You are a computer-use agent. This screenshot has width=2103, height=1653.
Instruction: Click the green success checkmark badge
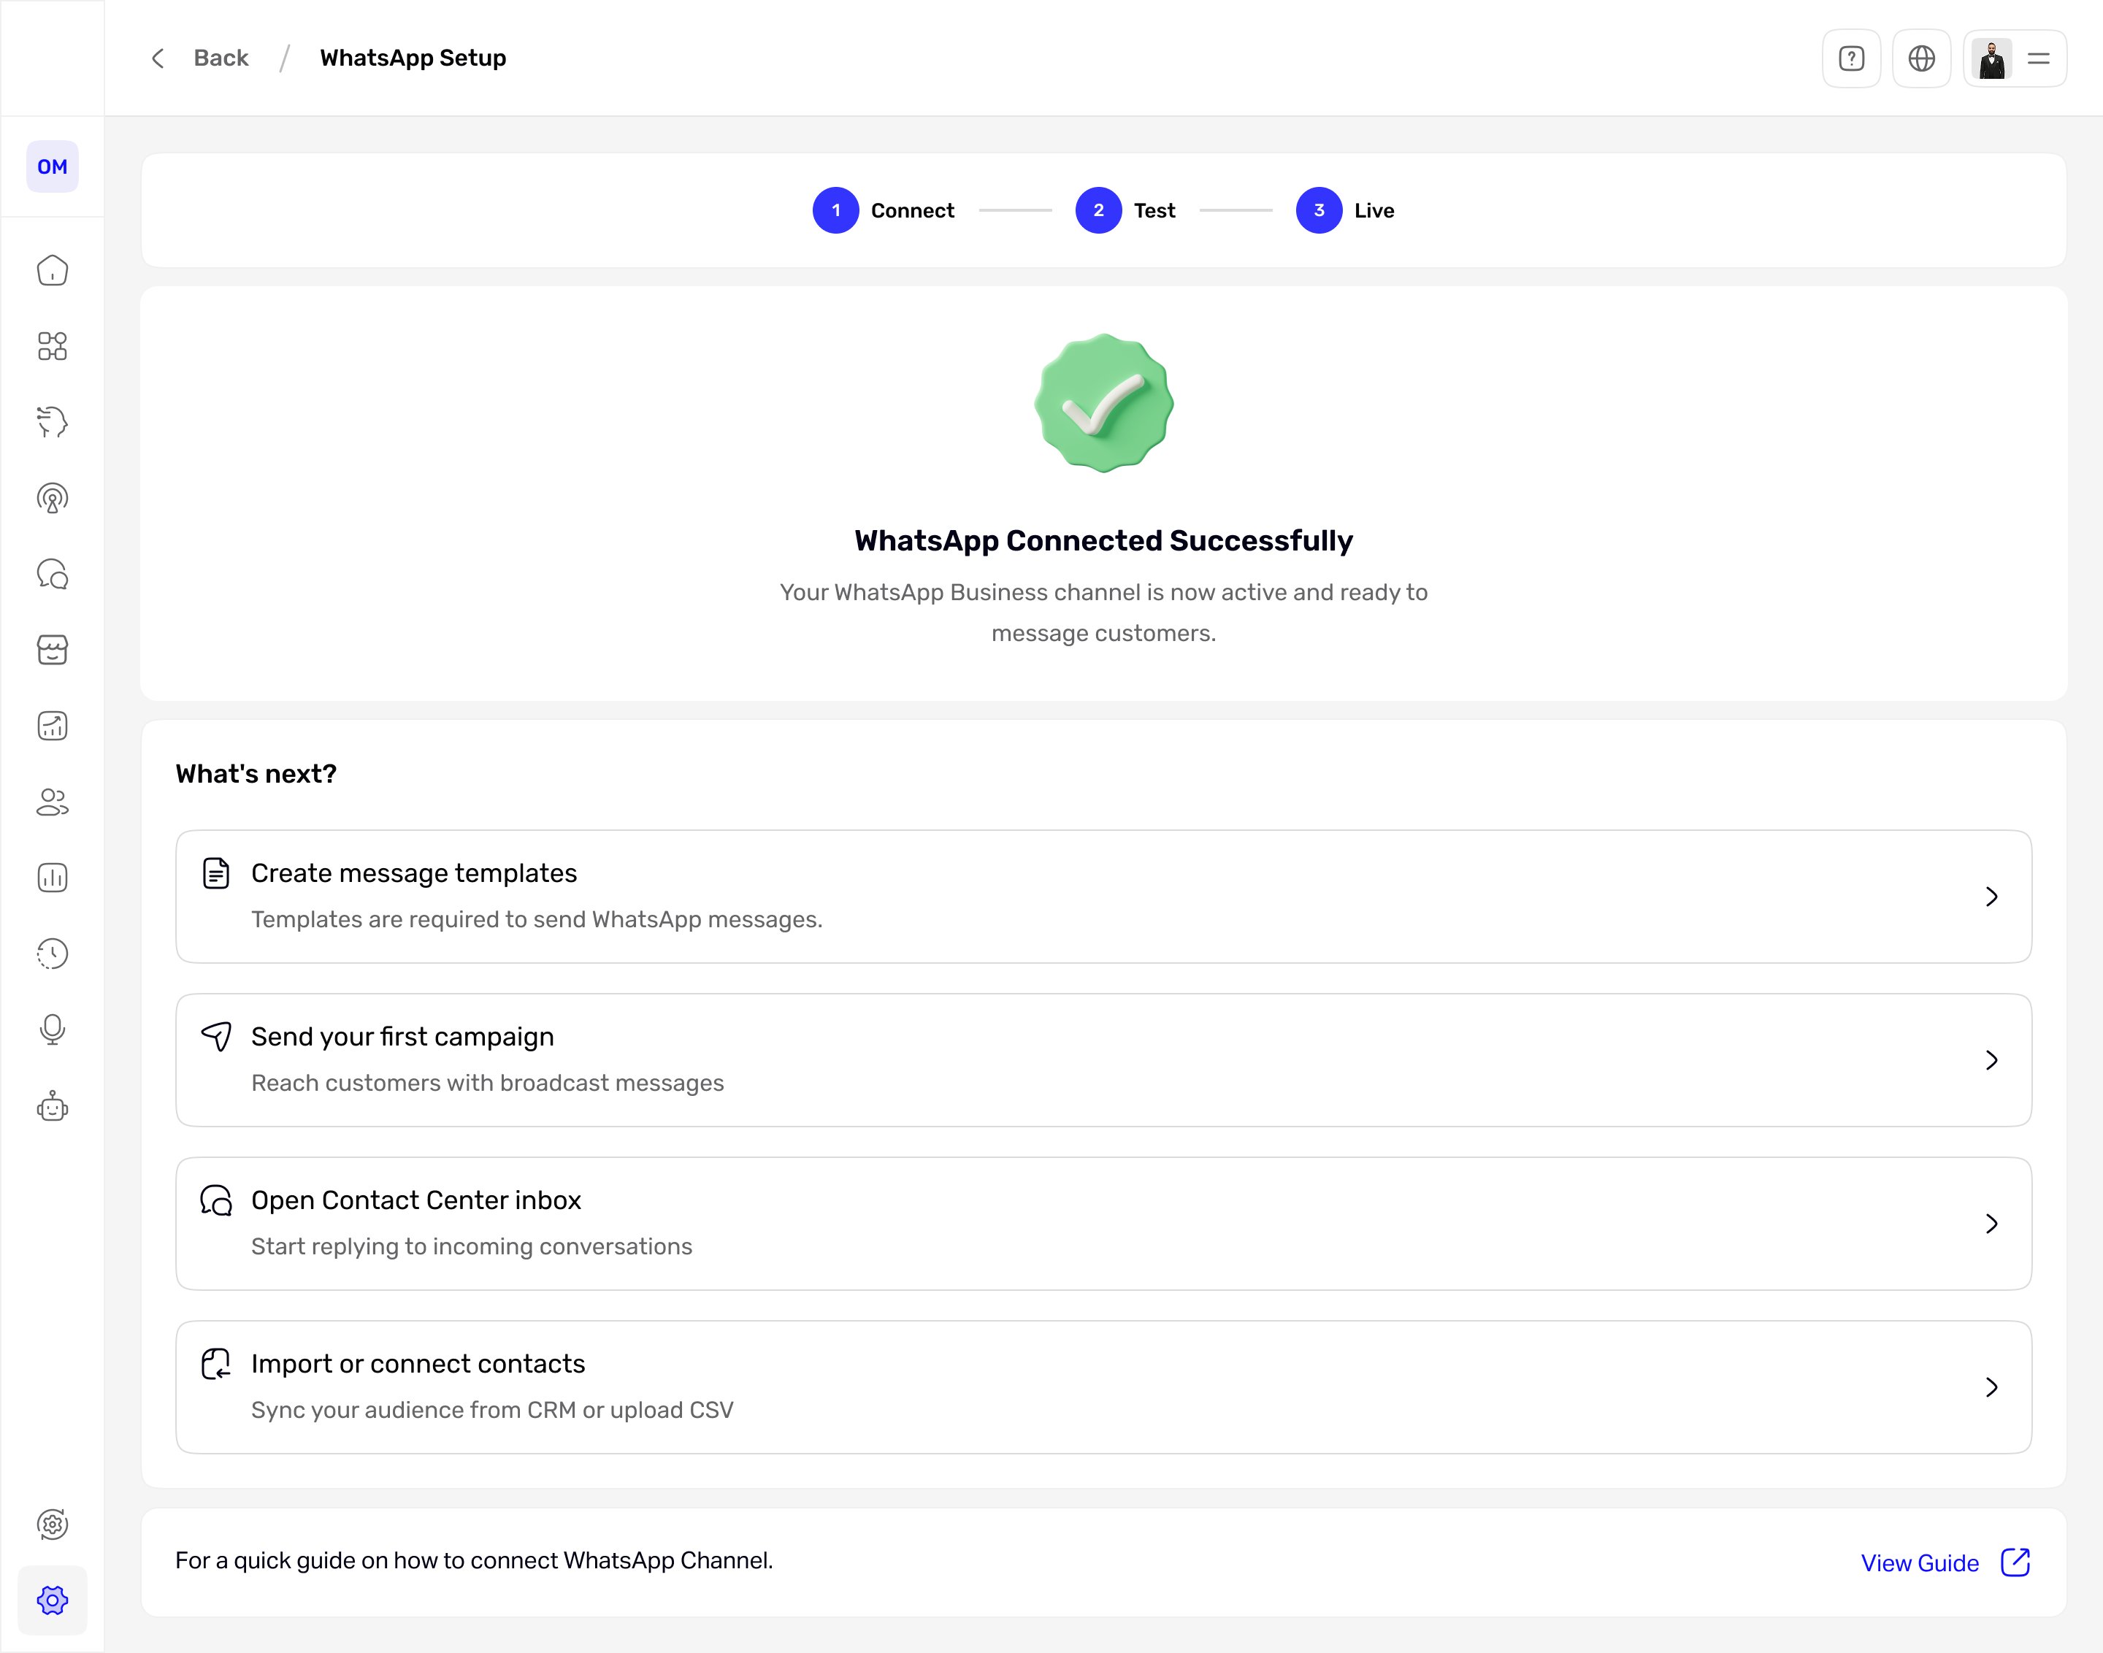(x=1103, y=404)
